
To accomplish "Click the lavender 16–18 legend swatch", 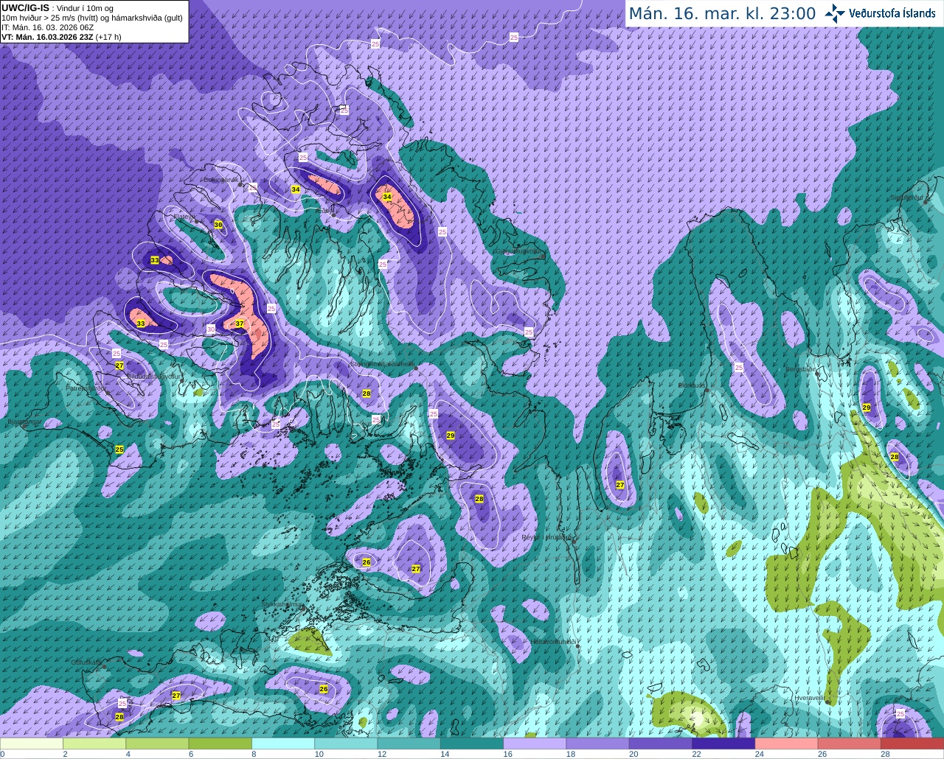I will (x=534, y=744).
